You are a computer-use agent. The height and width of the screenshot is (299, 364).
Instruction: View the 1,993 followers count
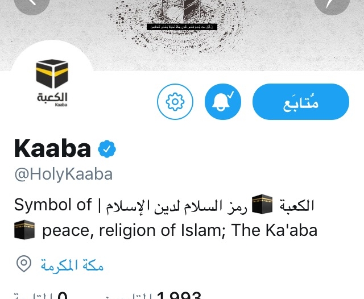tap(179, 294)
